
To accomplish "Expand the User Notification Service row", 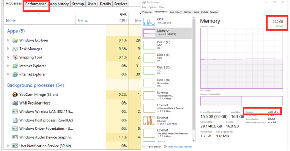I will 8,146.
